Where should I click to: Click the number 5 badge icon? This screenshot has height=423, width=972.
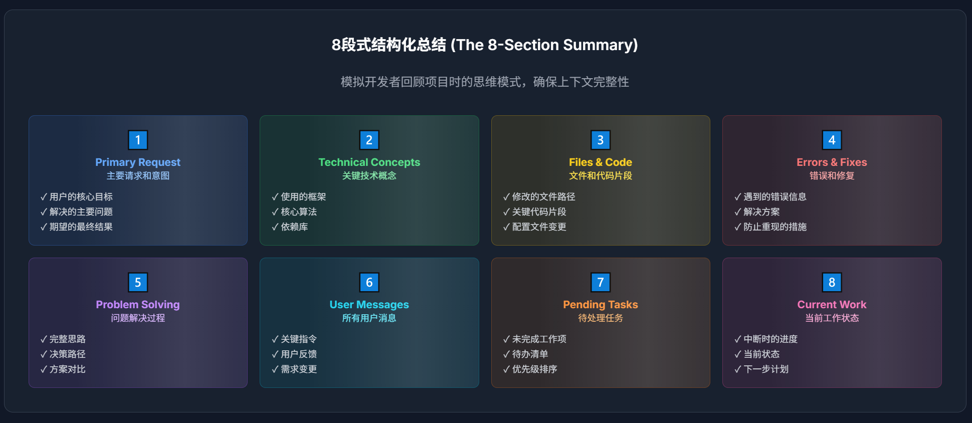[138, 282]
